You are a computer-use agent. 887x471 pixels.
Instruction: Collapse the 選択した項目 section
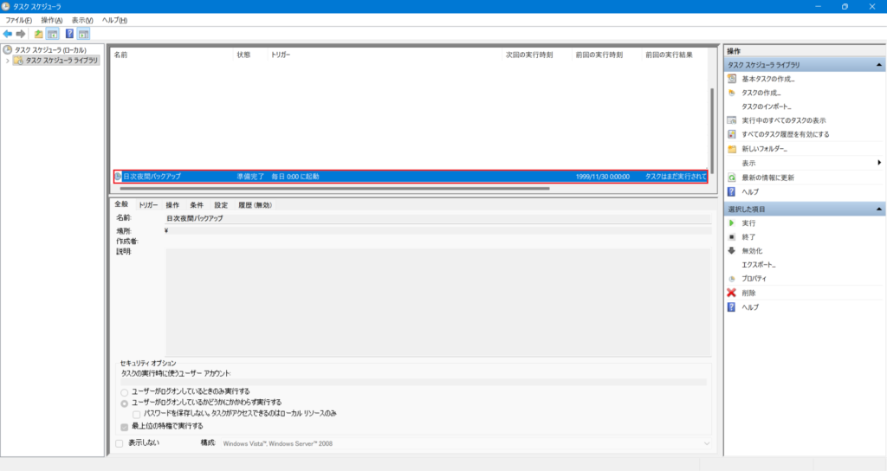click(x=880, y=210)
